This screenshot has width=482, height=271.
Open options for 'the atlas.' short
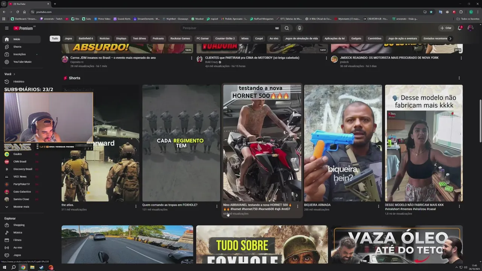136,206
